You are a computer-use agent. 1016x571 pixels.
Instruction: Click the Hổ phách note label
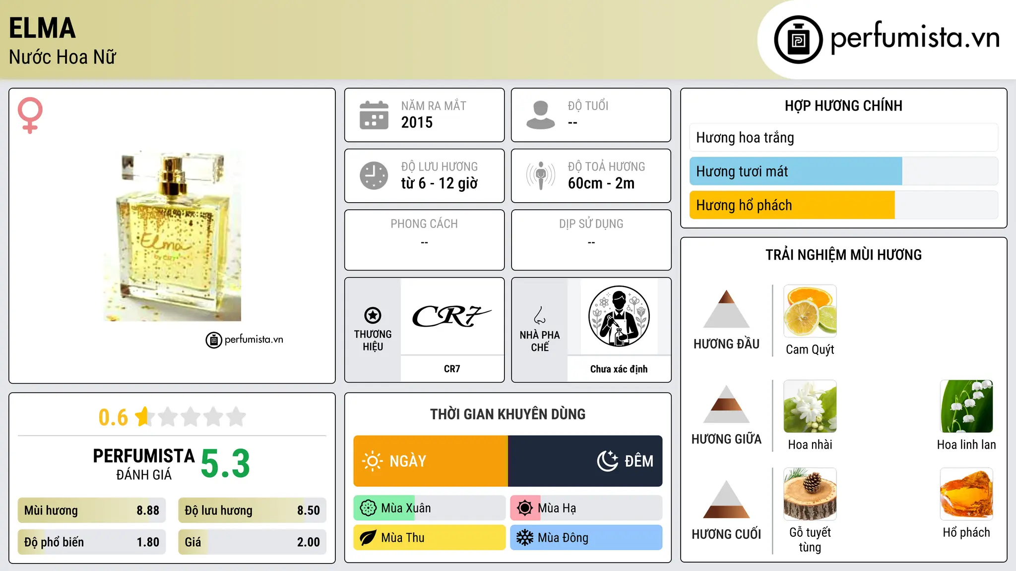pos(966,533)
